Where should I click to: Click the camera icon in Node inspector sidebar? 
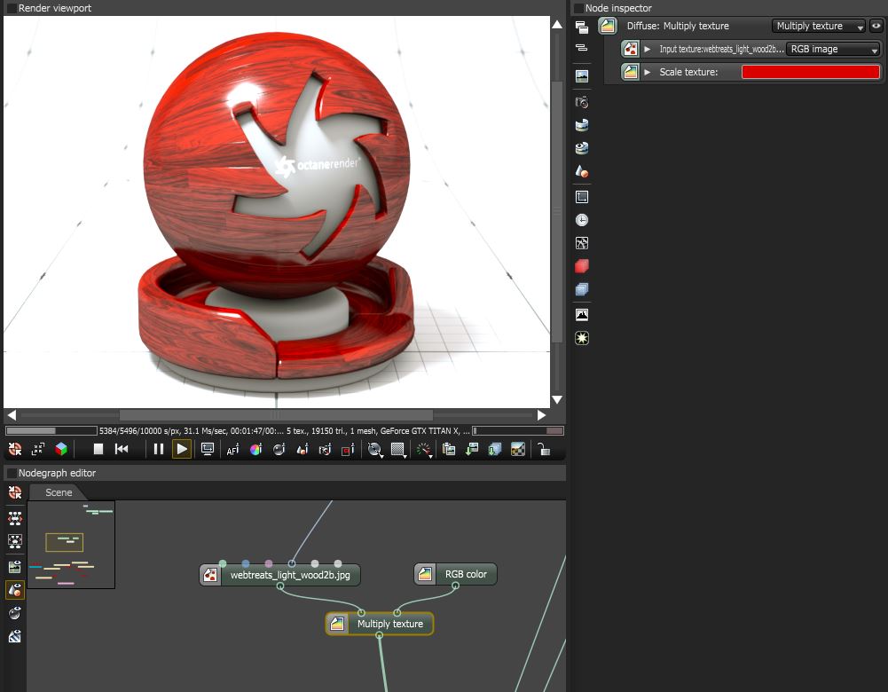(582, 103)
